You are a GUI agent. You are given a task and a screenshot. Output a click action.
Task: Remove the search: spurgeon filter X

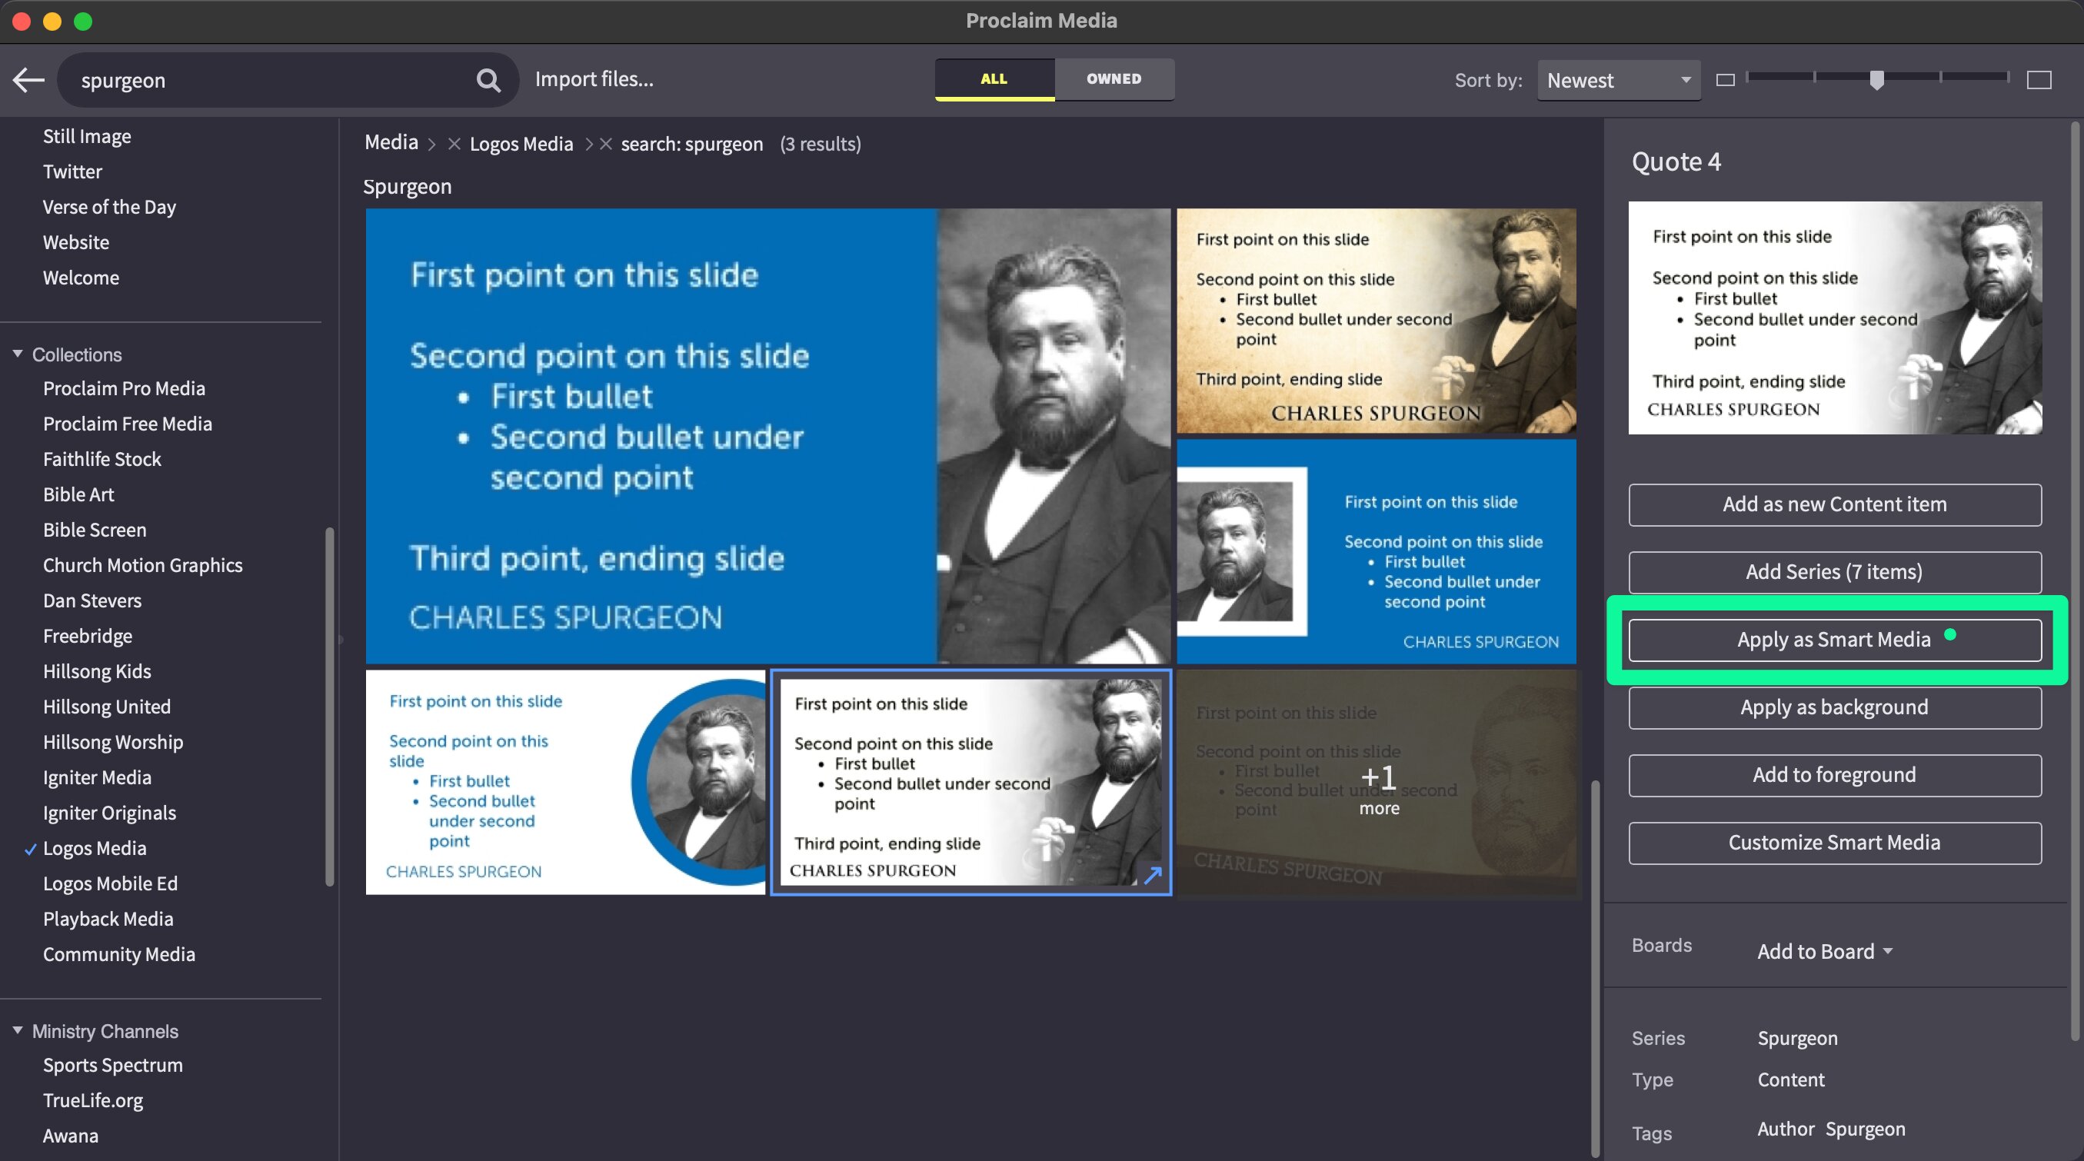pyautogui.click(x=605, y=144)
